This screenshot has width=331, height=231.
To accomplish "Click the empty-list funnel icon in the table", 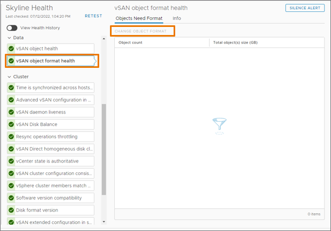I will pos(219,126).
